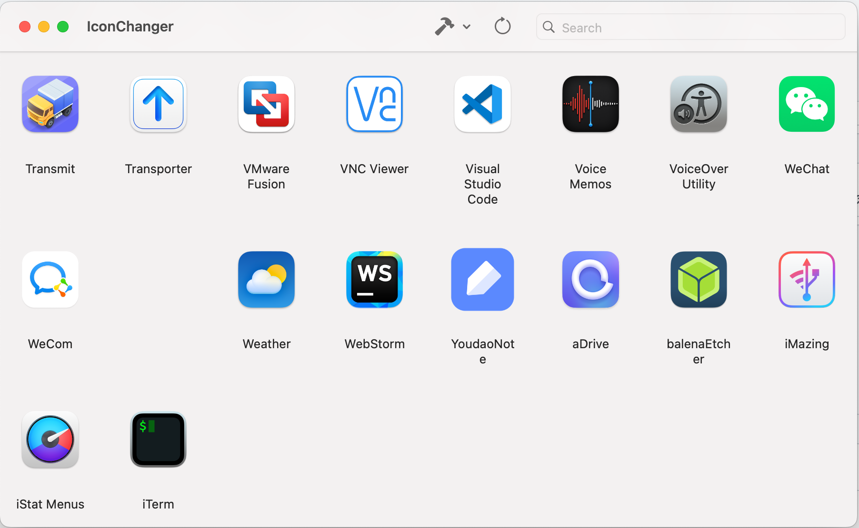Select the Visual Studio Code icon
The width and height of the screenshot is (859, 528).
(x=482, y=104)
